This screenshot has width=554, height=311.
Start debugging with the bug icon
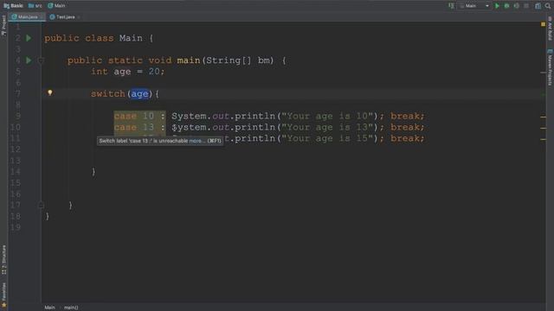(506, 6)
